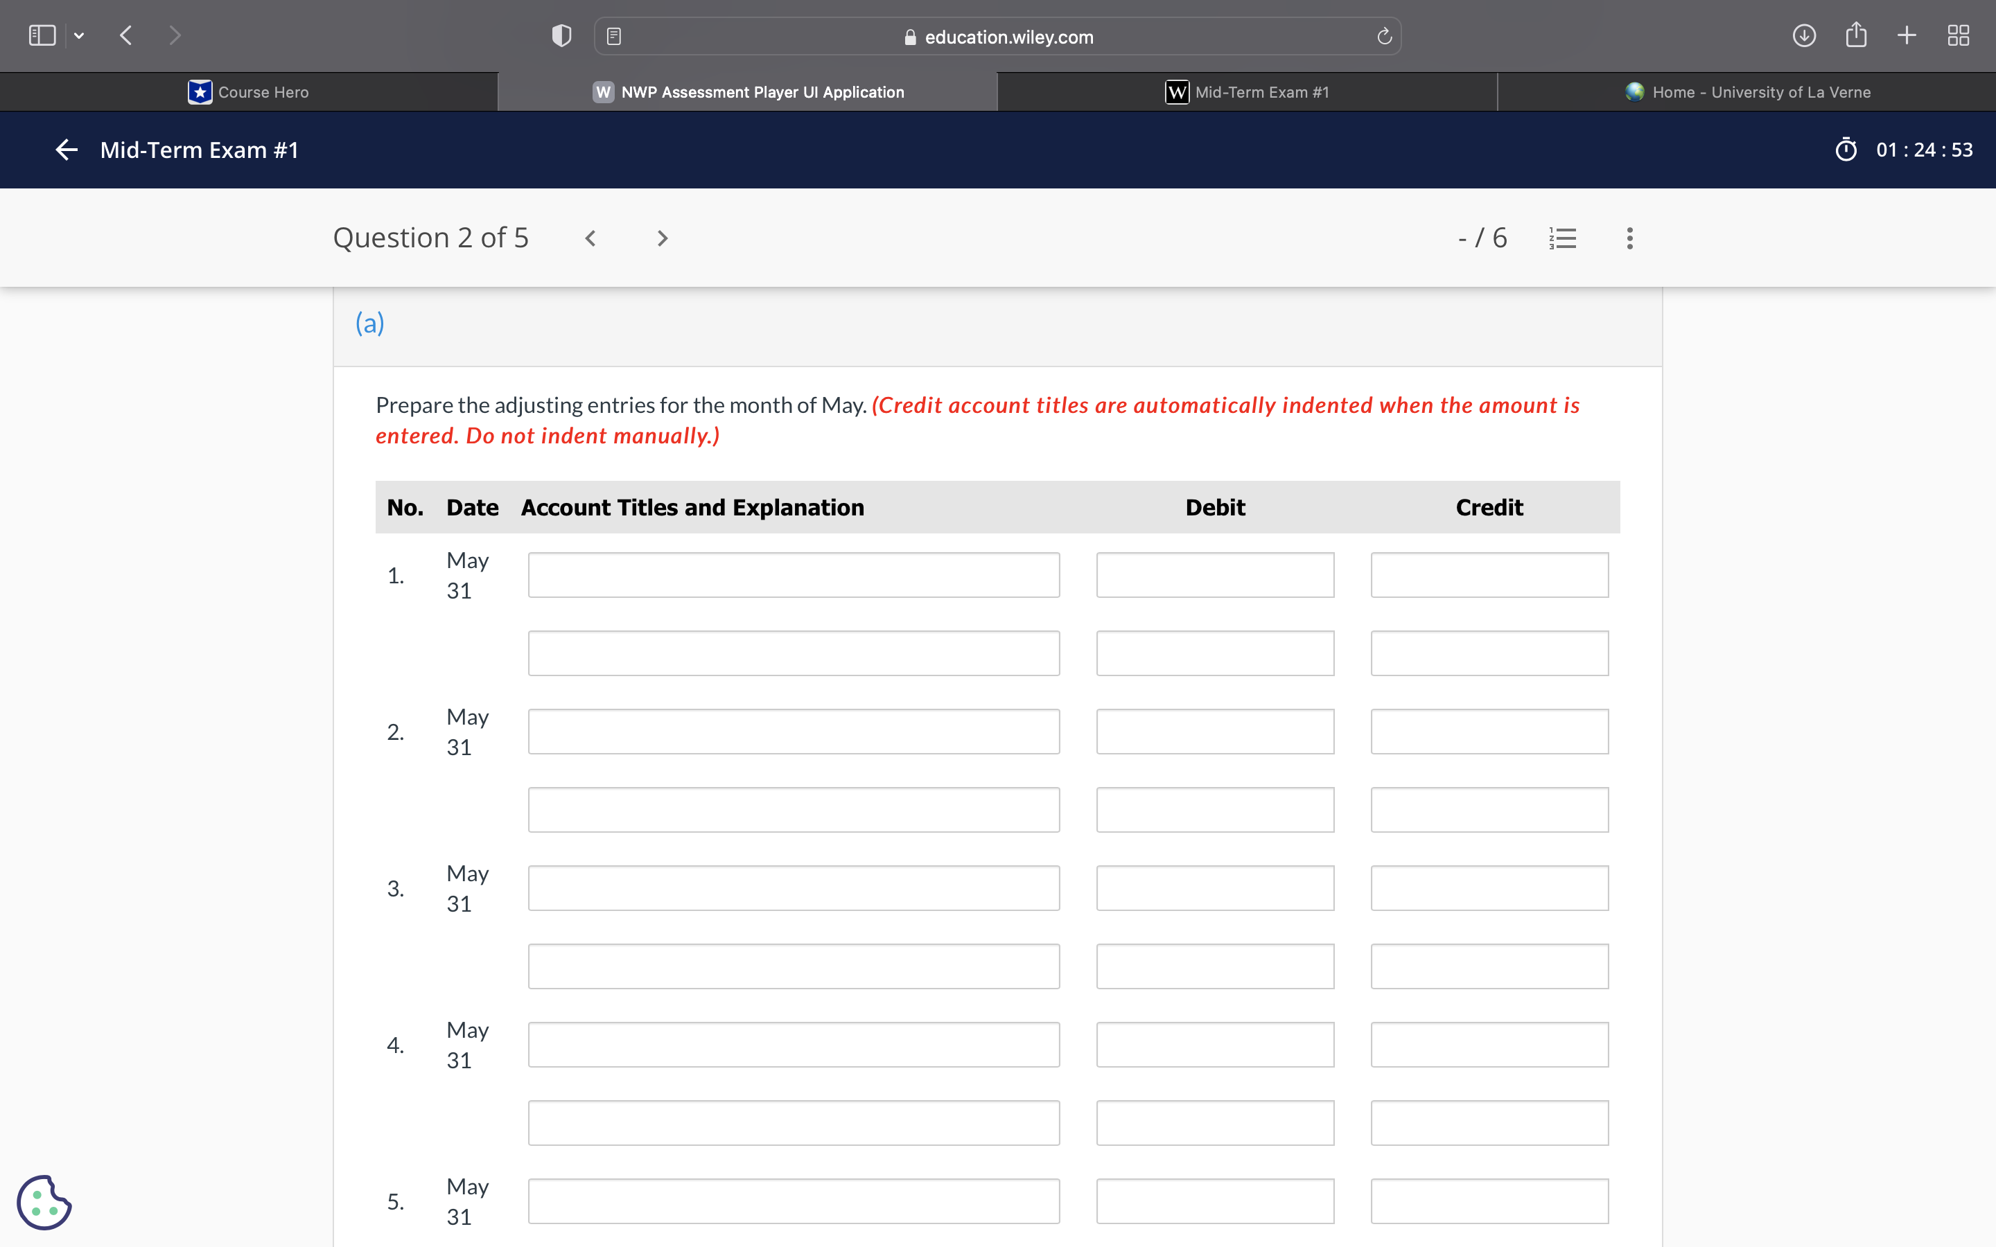Open the three-dot more options menu
This screenshot has width=1996, height=1247.
click(x=1629, y=238)
